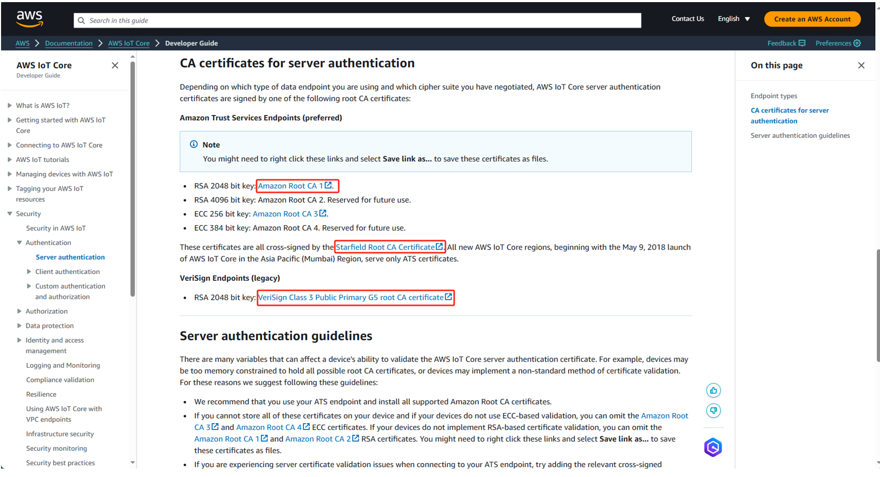Image resolution: width=880 pixels, height=477 pixels.
Task: Open the purple hexagon assistant icon
Action: click(713, 447)
